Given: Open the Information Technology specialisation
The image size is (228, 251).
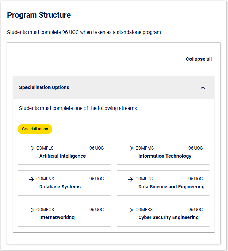Looking at the screenshot, I should 163,152.
